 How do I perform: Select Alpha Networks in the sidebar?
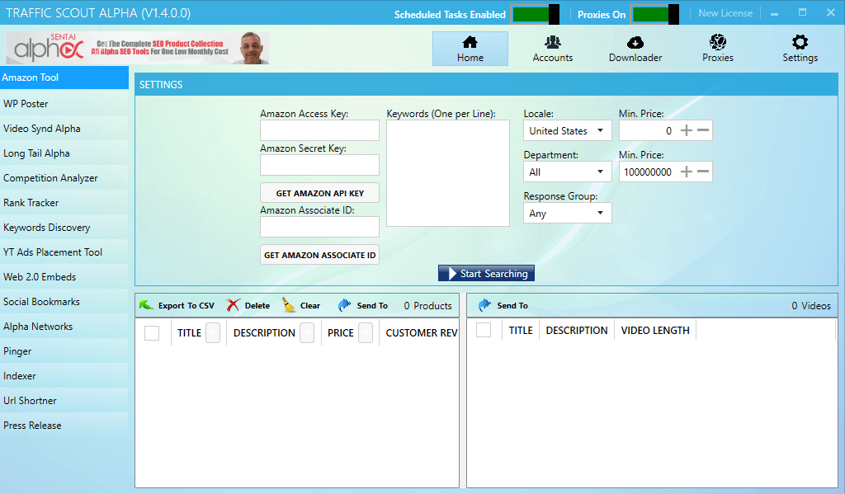(64, 327)
